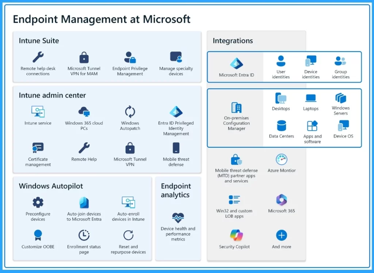Click the Remote help desk connections wrench icon
Viewport: 374px width, 273px height.
pos(38,57)
